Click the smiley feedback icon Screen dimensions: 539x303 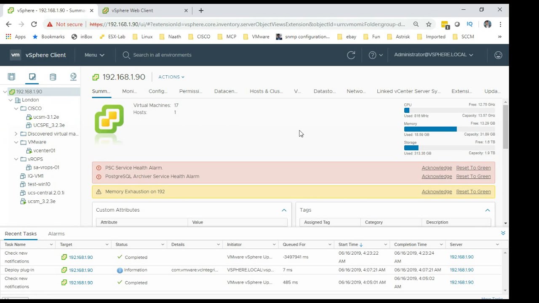pyautogui.click(x=498, y=55)
